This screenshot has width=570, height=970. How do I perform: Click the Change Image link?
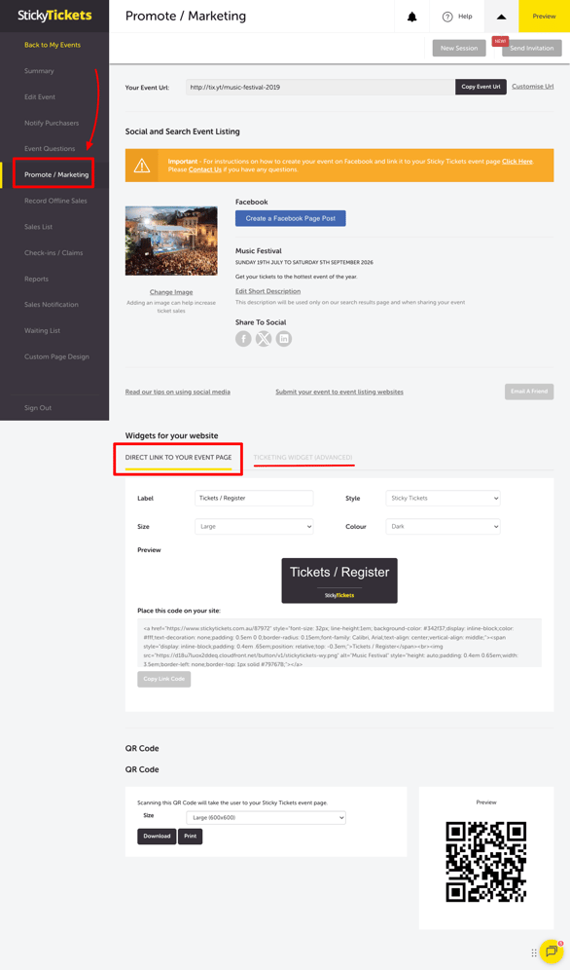[x=171, y=292]
